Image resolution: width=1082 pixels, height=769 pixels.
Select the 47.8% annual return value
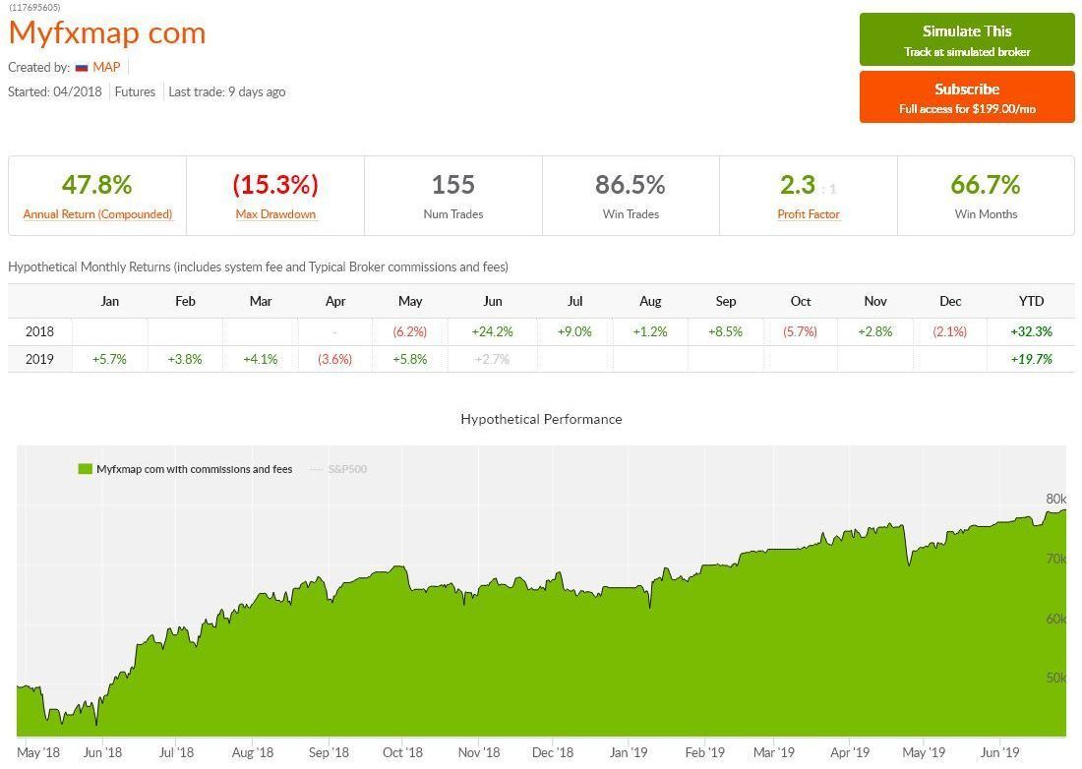pyautogui.click(x=96, y=185)
